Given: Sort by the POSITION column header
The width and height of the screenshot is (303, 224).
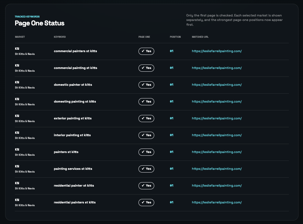Looking at the screenshot, I should click(175, 37).
